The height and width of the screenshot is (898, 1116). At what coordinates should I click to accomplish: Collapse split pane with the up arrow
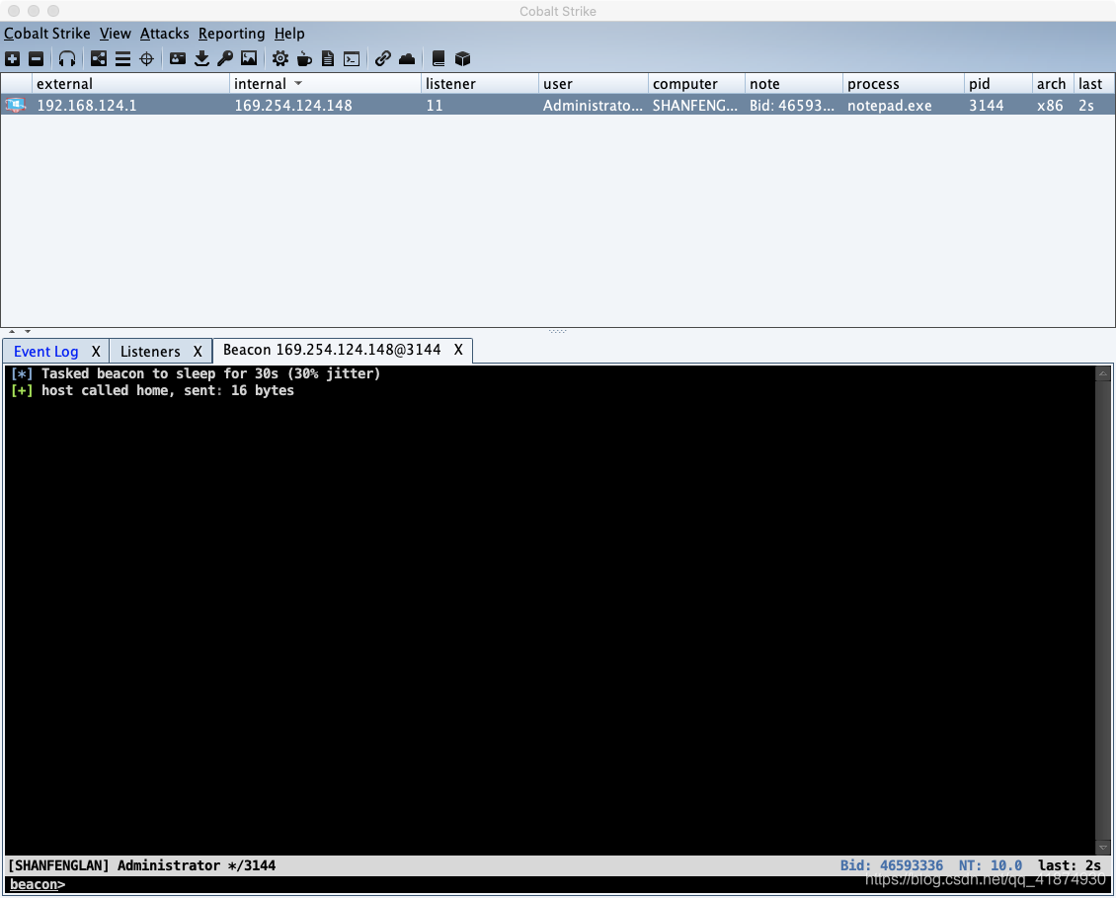(12, 331)
